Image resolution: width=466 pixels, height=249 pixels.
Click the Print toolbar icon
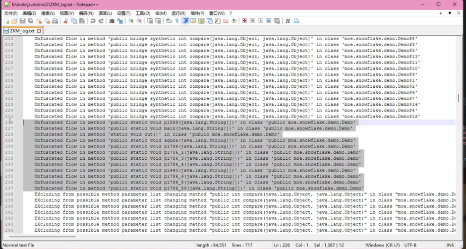point(55,21)
